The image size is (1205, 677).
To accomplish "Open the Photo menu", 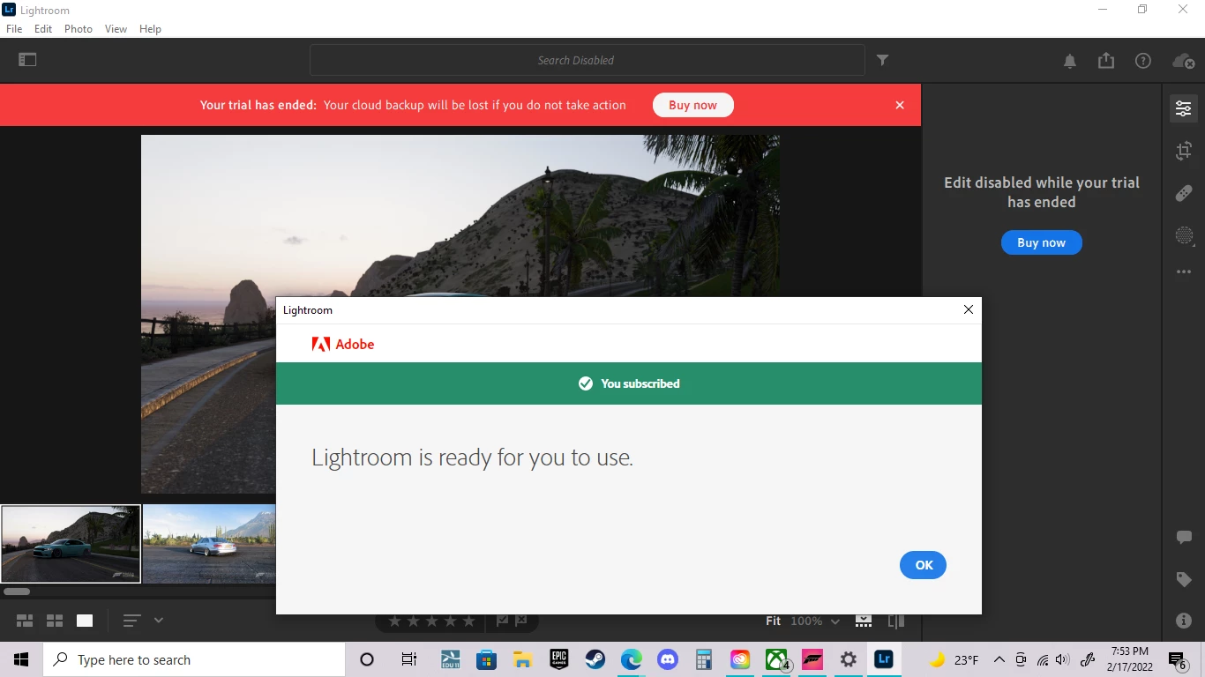I will (79, 28).
